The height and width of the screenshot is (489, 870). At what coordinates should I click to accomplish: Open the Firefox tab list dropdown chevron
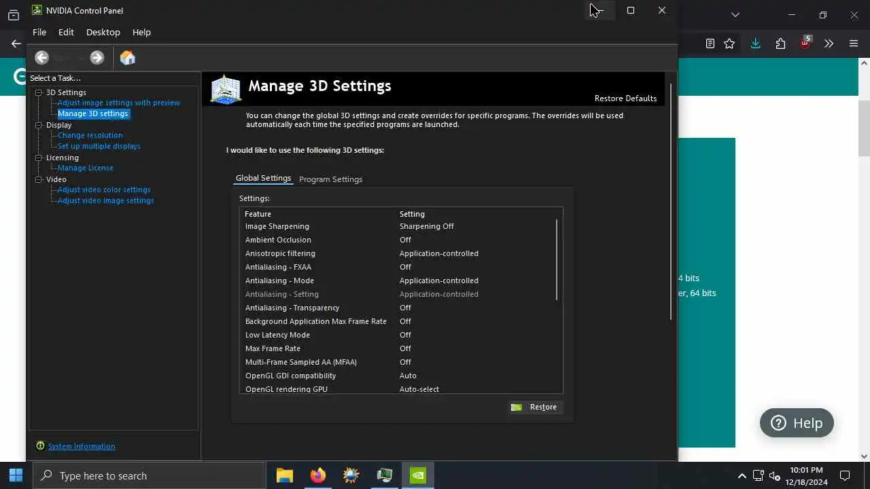pos(735,14)
